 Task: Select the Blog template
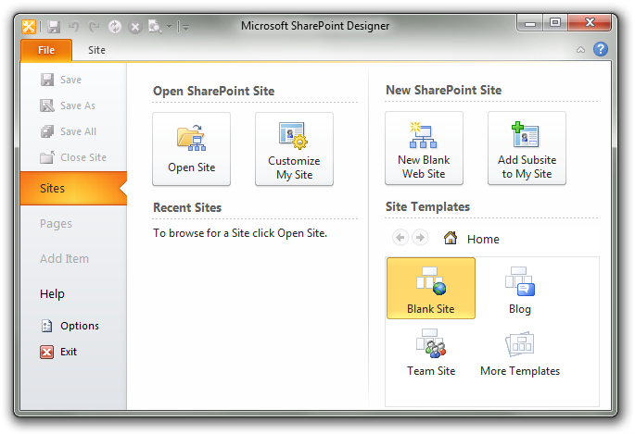(520, 291)
